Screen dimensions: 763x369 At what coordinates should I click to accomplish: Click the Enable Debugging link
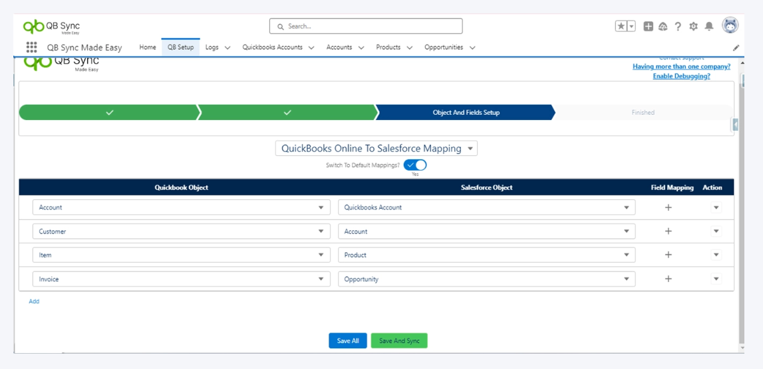coord(681,76)
